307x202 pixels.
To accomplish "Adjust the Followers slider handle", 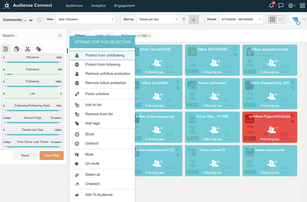I will 13,74.
